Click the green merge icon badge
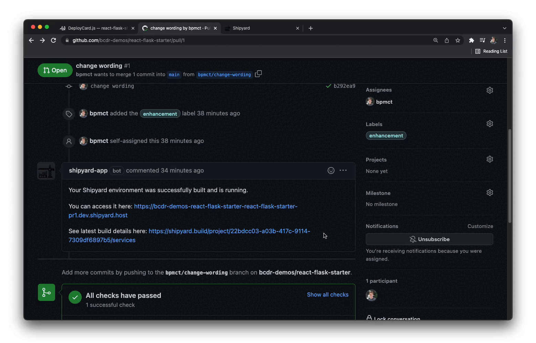 point(47,292)
